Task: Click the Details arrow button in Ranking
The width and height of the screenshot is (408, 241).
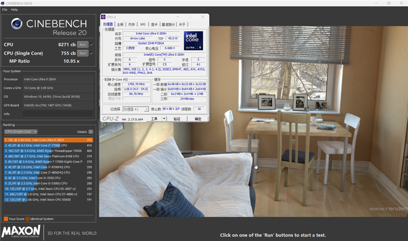Action: [x=91, y=132]
